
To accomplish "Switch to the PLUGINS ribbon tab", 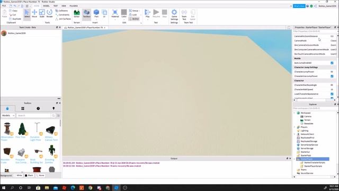I will [74, 6].
